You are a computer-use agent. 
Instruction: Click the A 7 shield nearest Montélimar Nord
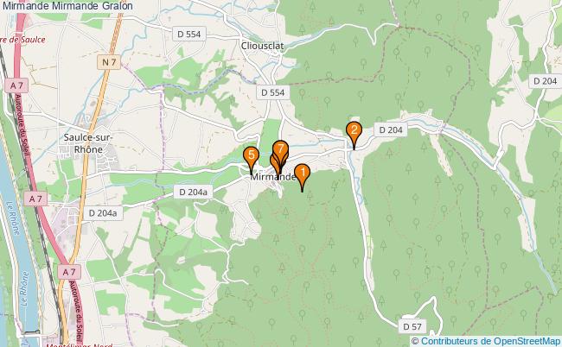click(x=69, y=272)
